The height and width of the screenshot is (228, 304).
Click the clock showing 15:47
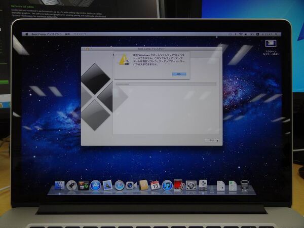pos(268,34)
